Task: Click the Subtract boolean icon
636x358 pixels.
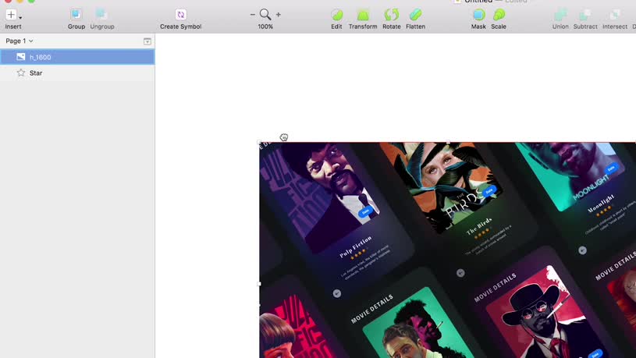Action: point(585,15)
